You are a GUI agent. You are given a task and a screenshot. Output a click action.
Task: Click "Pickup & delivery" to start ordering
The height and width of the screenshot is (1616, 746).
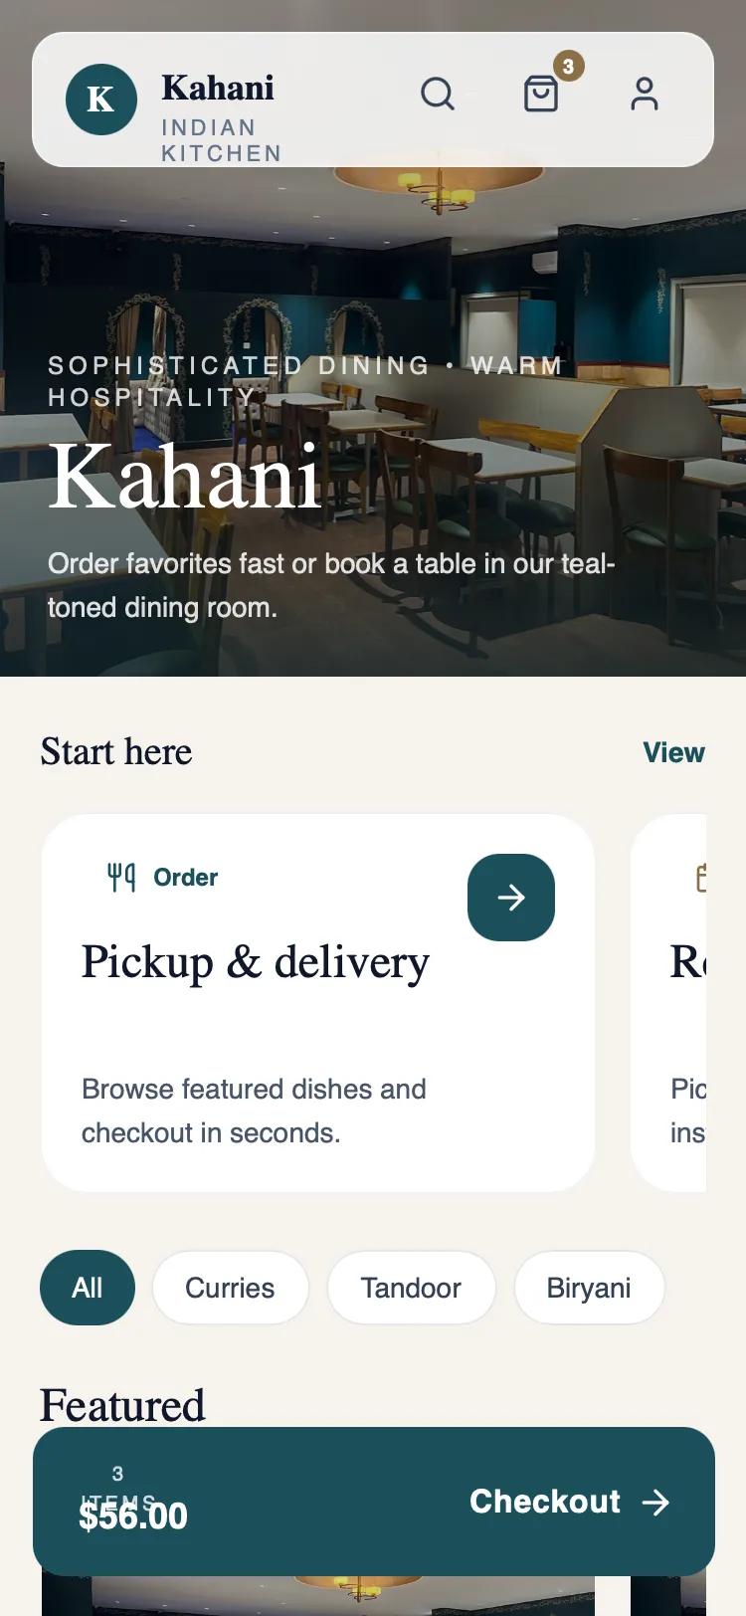[255, 961]
